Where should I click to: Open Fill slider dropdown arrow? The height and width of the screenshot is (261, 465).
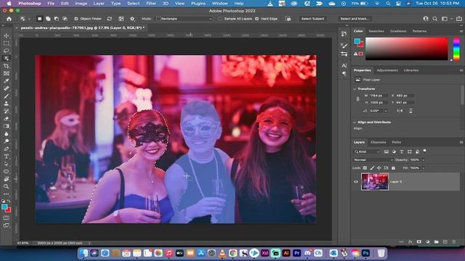click(423, 167)
